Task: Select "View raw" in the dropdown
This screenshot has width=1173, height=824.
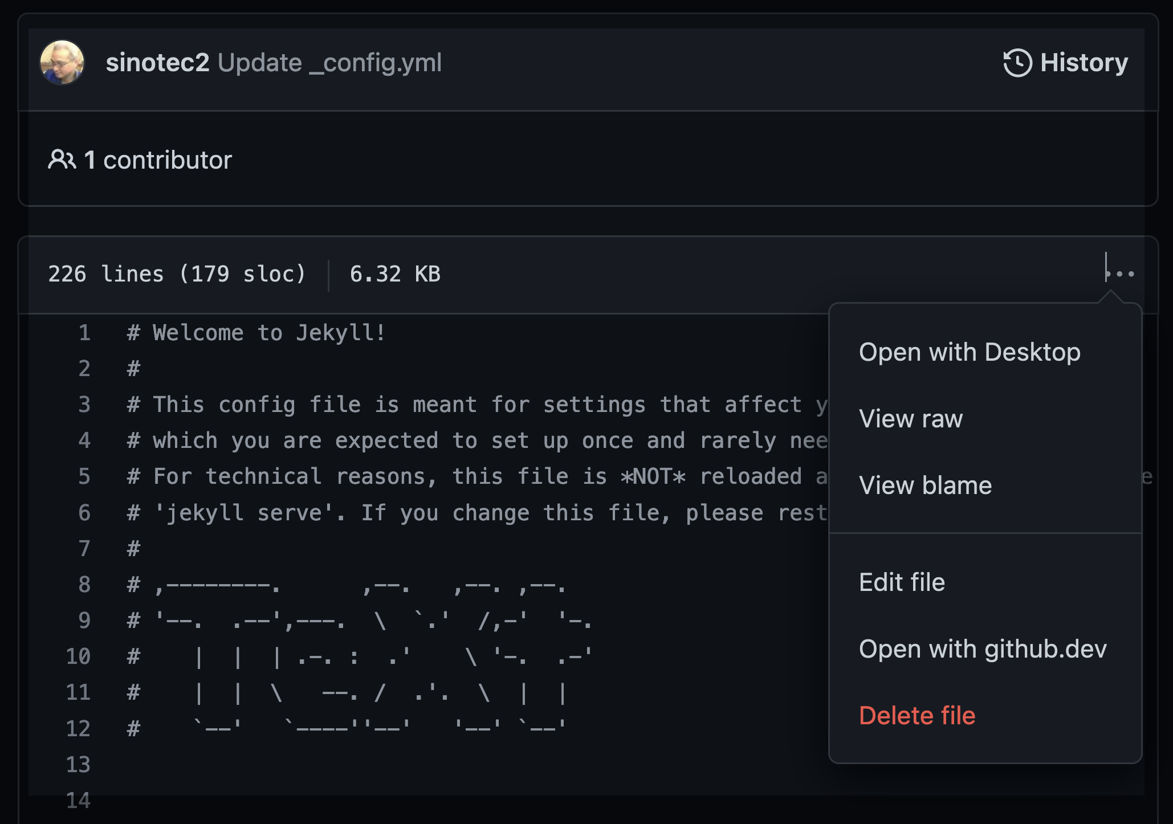Action: (910, 419)
